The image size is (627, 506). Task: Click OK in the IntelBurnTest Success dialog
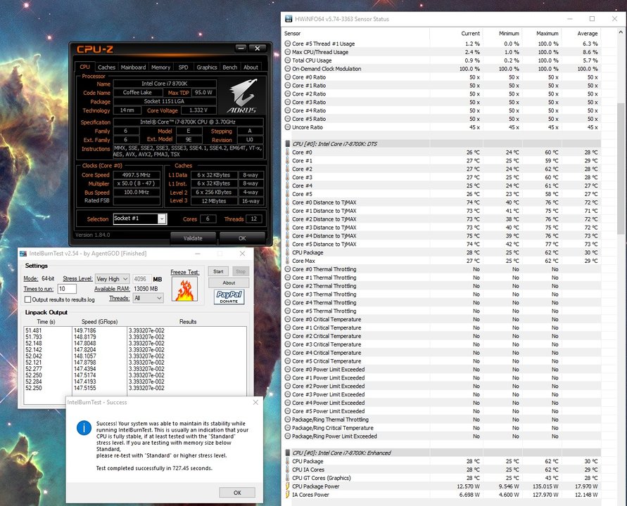coord(237,493)
